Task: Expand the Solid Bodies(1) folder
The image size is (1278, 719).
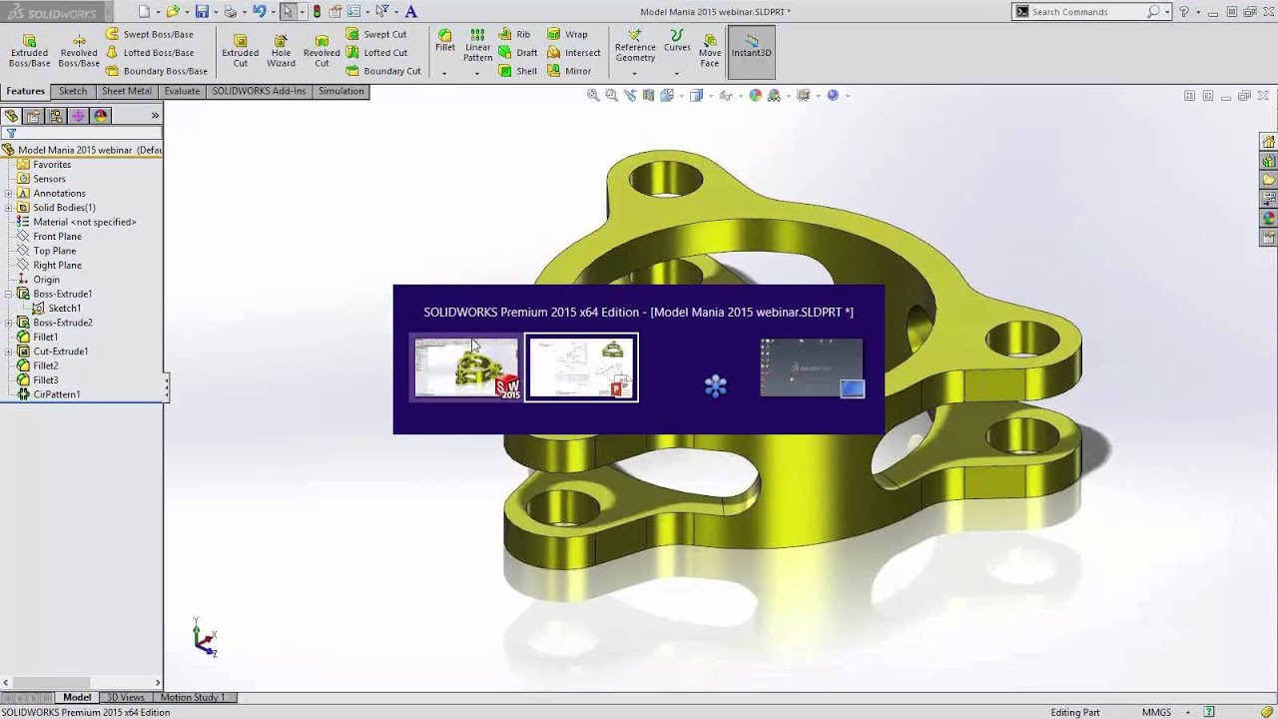Action: [x=9, y=208]
